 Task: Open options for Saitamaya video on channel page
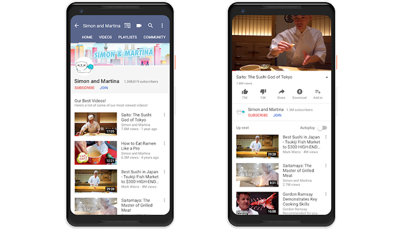click(x=164, y=200)
